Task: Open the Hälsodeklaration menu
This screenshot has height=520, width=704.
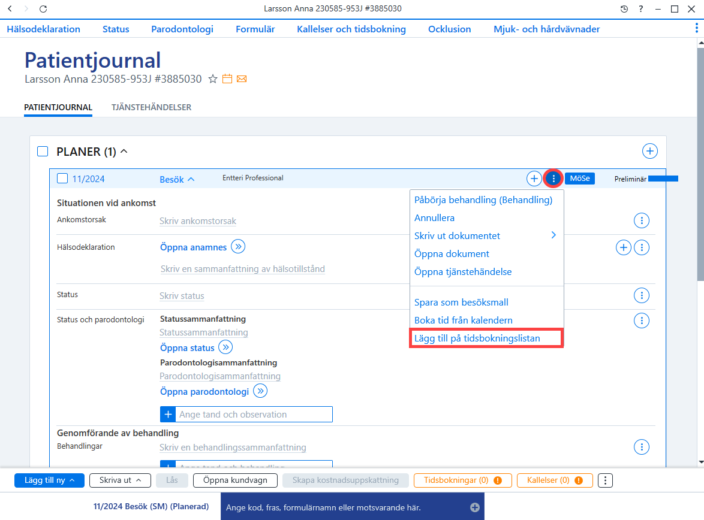Action: [44, 29]
